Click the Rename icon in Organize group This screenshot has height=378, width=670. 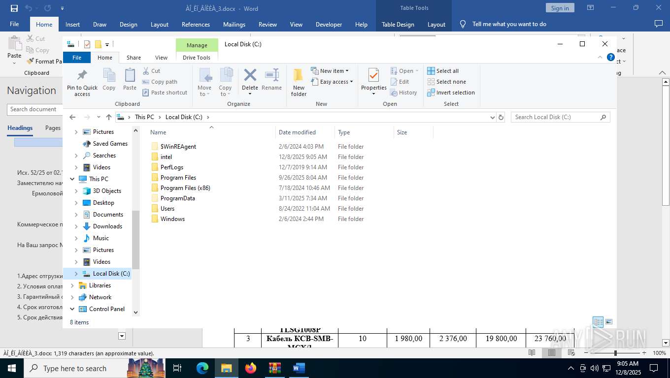271,75
